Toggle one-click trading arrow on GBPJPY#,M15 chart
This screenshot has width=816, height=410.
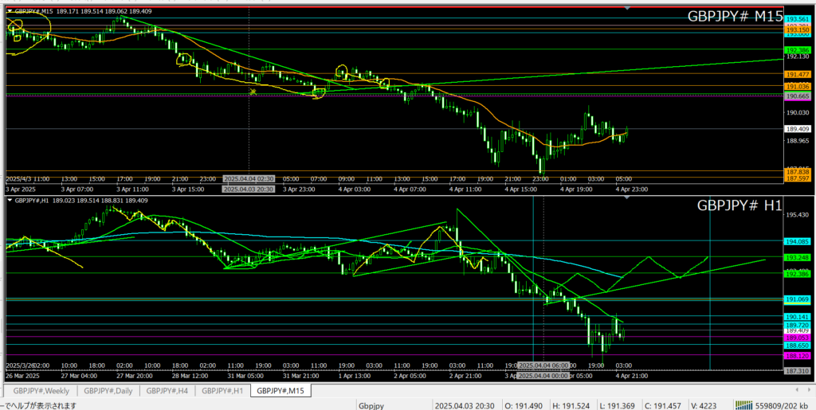[10, 10]
